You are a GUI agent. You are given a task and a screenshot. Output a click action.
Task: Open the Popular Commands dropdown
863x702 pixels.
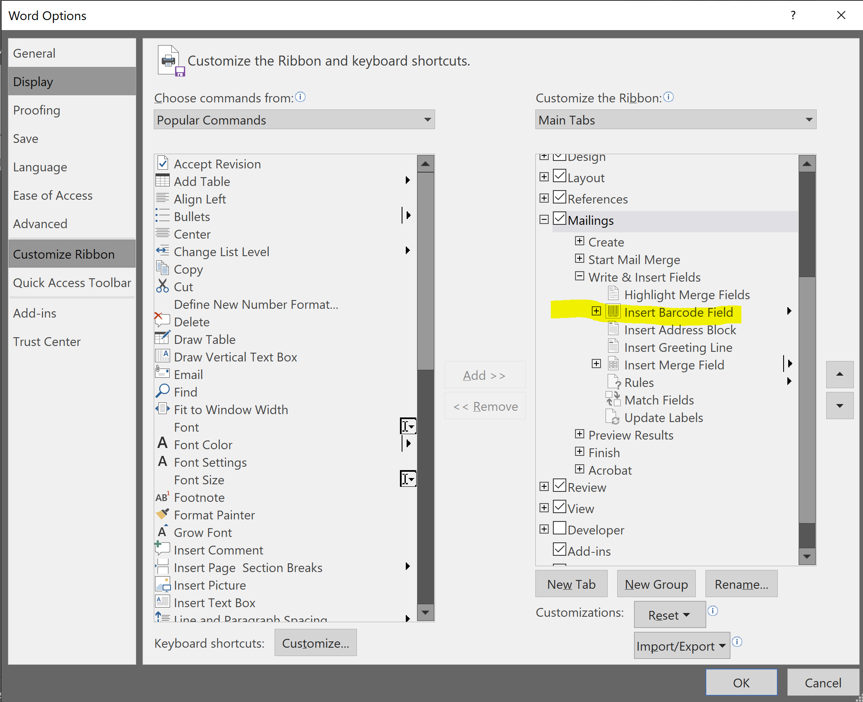(x=427, y=120)
